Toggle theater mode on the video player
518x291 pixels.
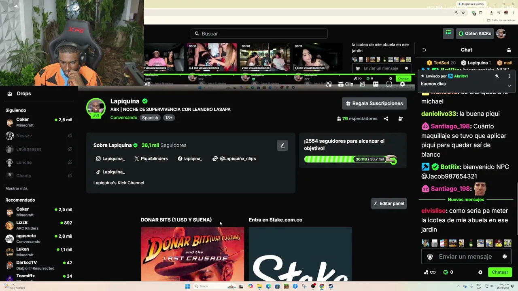[376, 84]
